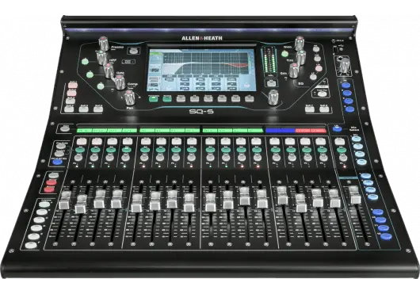Screen dimensions: 420x294
Task: Turn the Pan rotary knob
Action: click(130, 97)
